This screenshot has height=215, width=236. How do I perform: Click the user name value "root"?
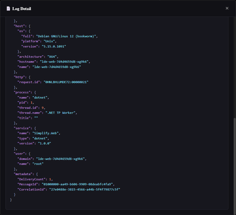(x=38, y=164)
